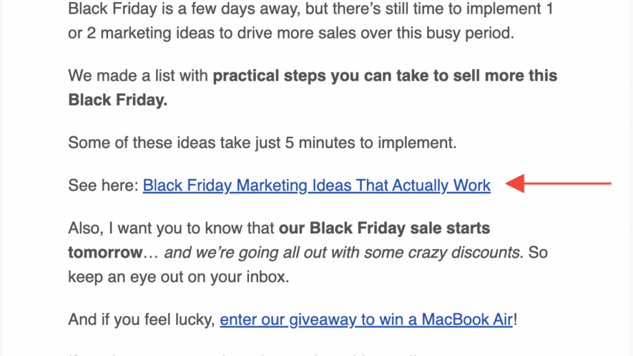Open the Black Friday Marketing Ideas That Actually Work link

[316, 185]
